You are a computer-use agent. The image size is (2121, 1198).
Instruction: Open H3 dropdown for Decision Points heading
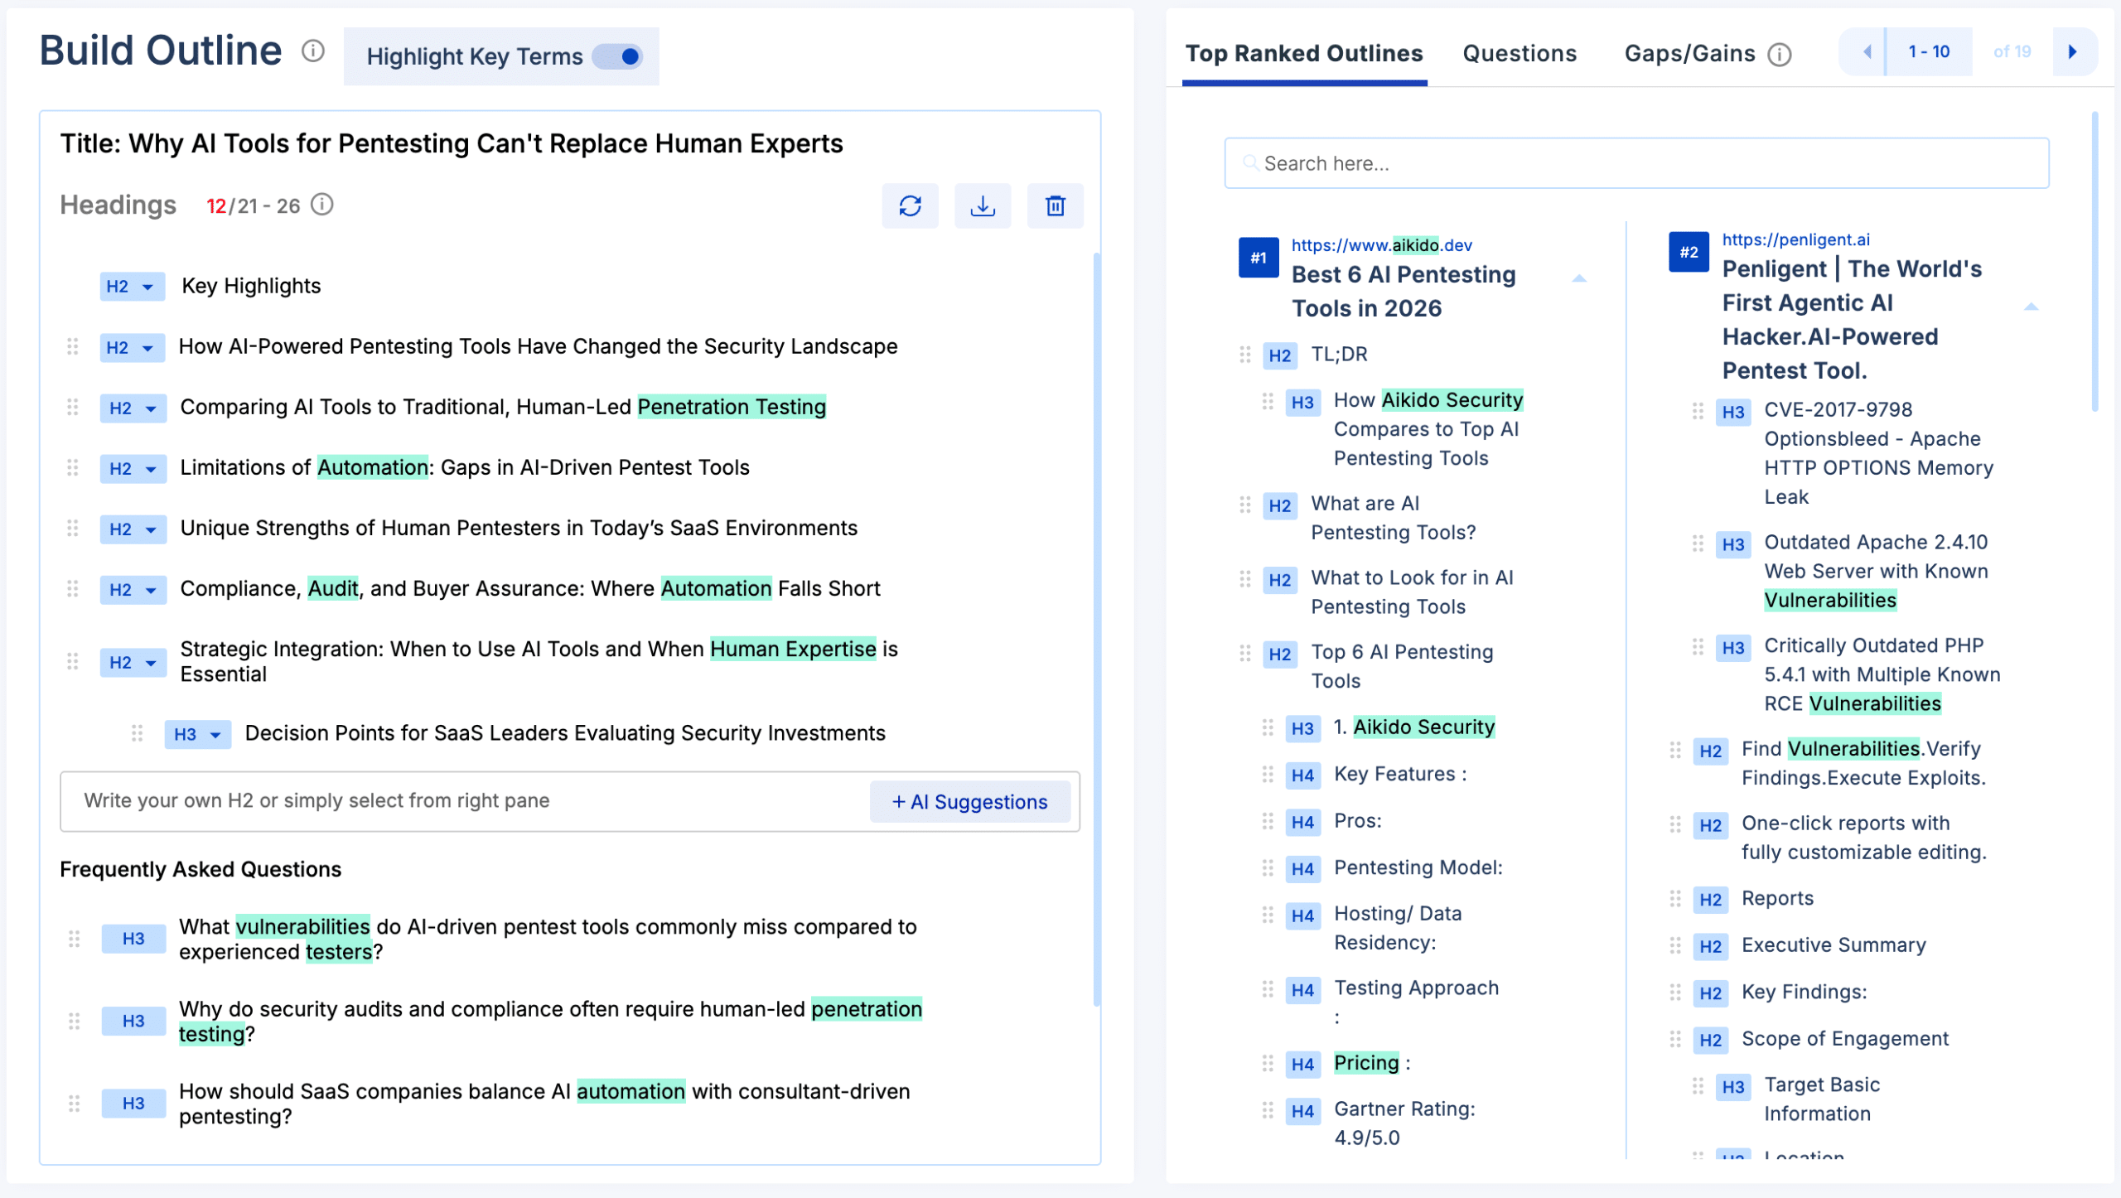click(197, 734)
